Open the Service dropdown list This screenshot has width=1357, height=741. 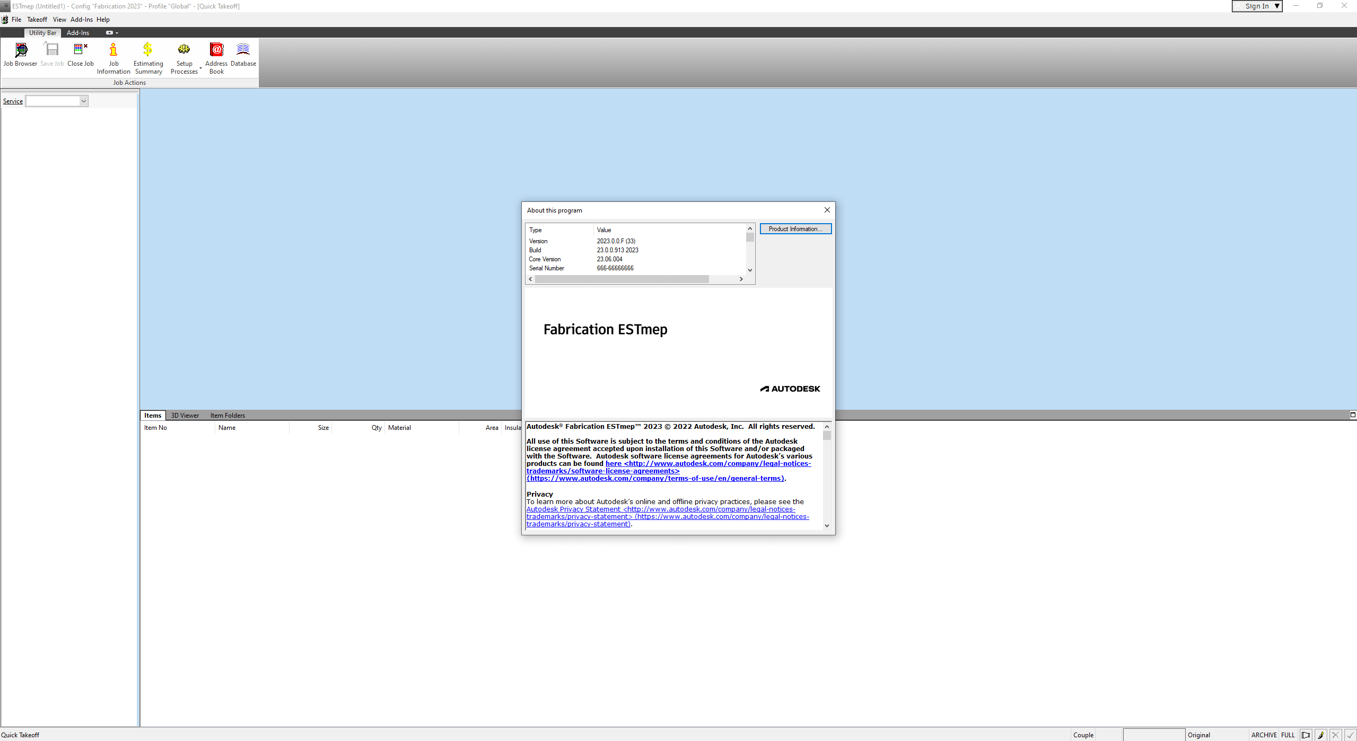[84, 101]
